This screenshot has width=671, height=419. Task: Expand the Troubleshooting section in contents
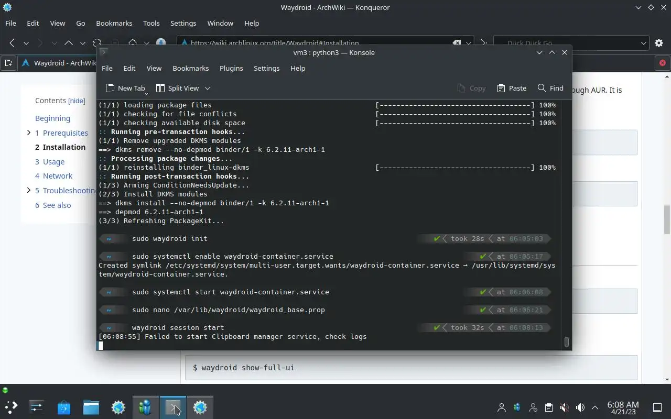click(x=28, y=190)
